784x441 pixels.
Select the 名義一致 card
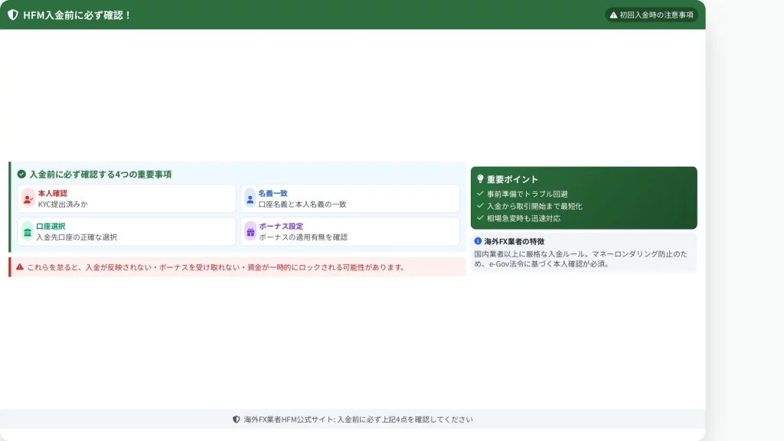pyautogui.click(x=350, y=199)
